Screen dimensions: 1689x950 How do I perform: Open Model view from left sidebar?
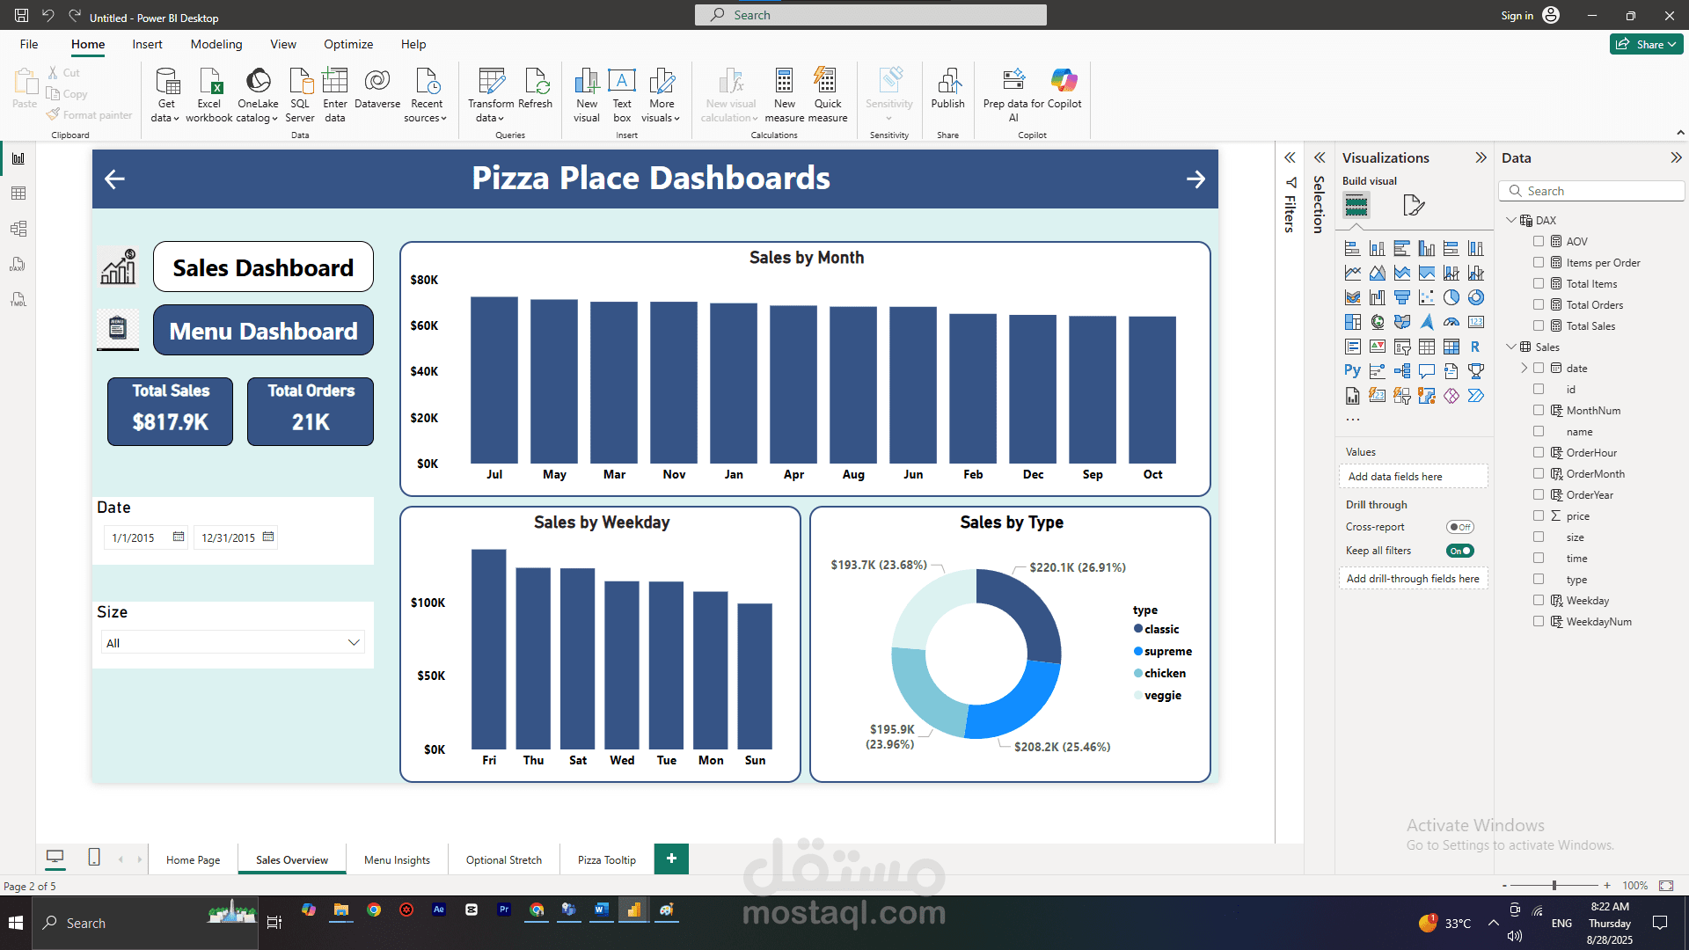18,229
